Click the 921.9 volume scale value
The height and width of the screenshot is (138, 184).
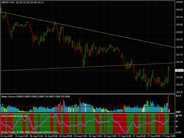click(x=178, y=96)
